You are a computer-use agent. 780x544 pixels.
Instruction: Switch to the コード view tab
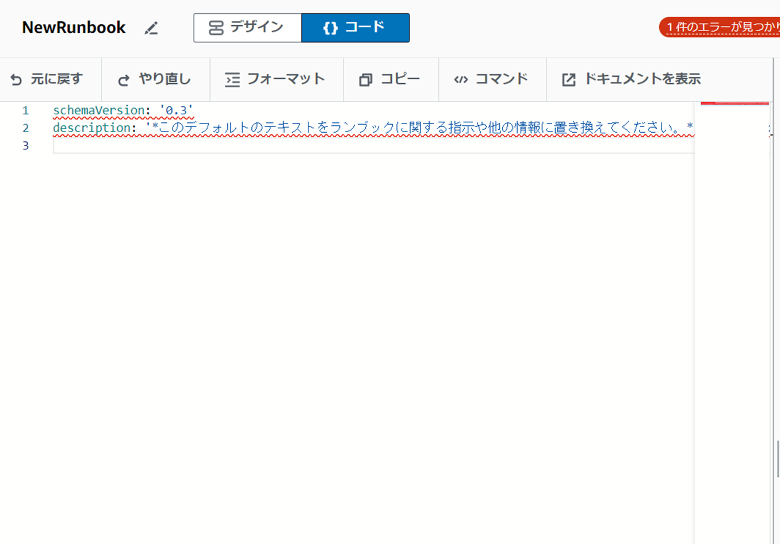coord(355,28)
